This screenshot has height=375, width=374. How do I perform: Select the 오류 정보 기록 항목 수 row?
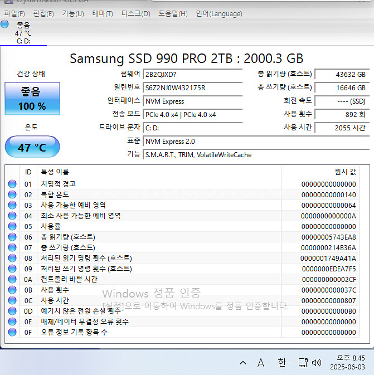tap(182, 332)
